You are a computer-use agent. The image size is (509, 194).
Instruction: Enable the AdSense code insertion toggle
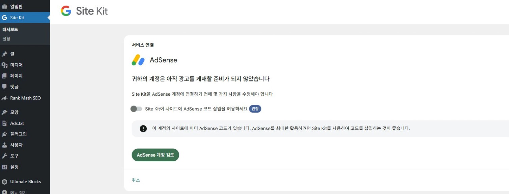click(x=136, y=109)
